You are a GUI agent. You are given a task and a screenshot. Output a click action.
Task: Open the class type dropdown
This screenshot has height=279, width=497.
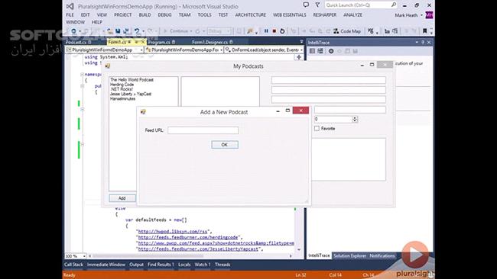(x=221, y=50)
